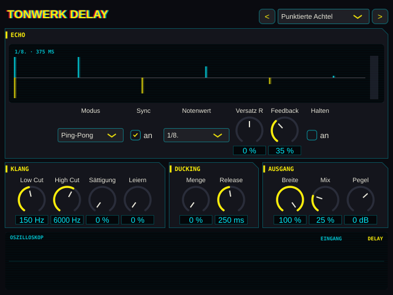Viewport: 393px width, 295px height.
Task: Select the 150 Hz Low Cut value
Action: (x=32, y=220)
